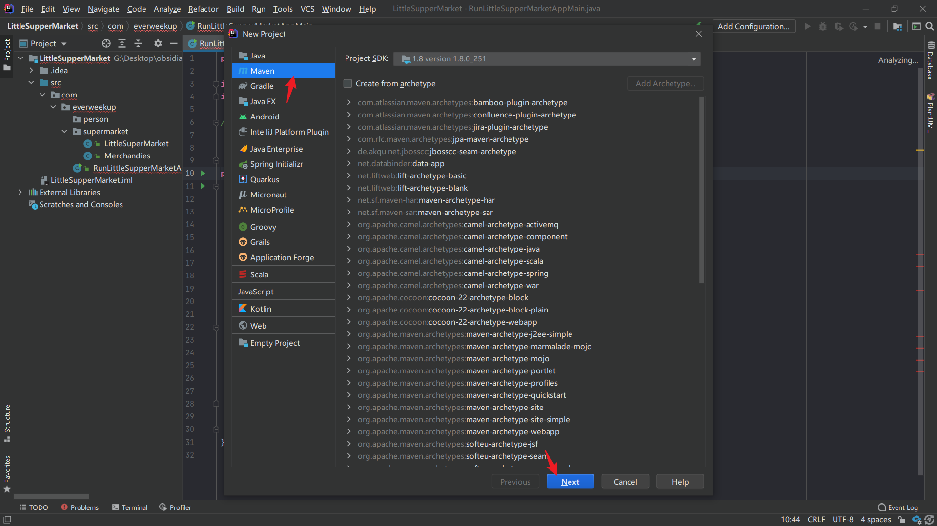
Task: Pick Application Forge type
Action: coord(283,257)
